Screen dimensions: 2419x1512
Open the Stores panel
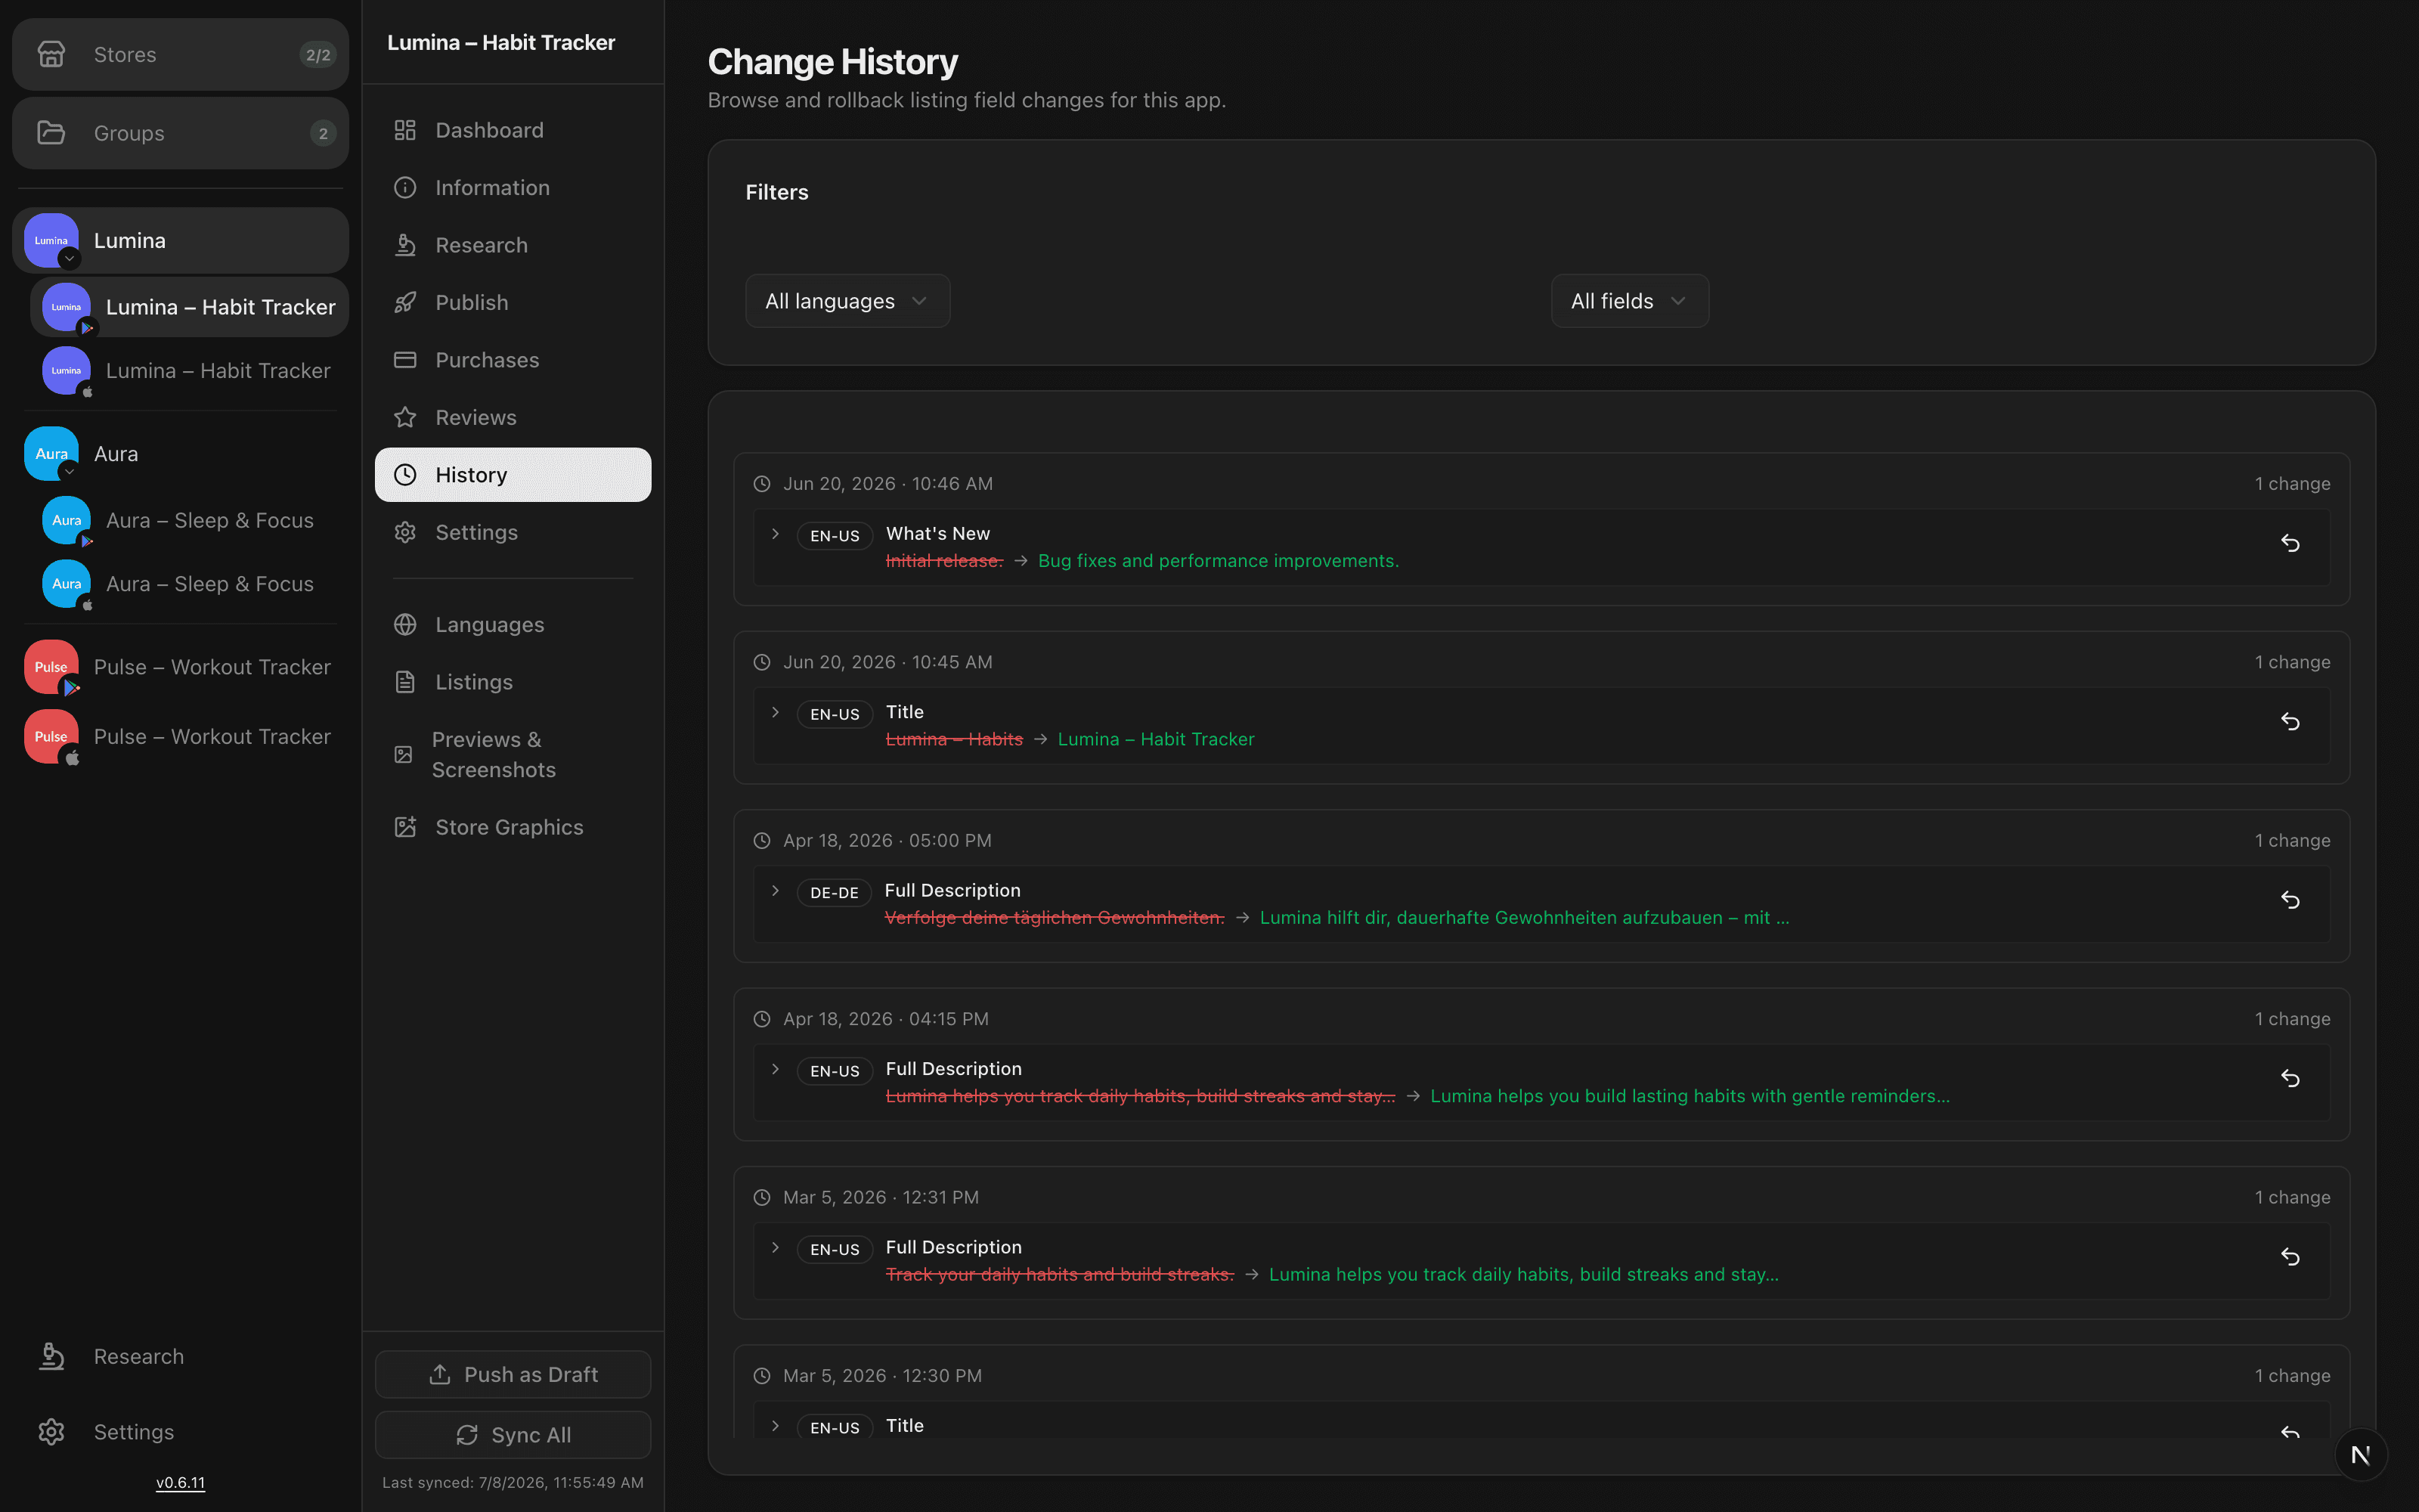tap(180, 54)
